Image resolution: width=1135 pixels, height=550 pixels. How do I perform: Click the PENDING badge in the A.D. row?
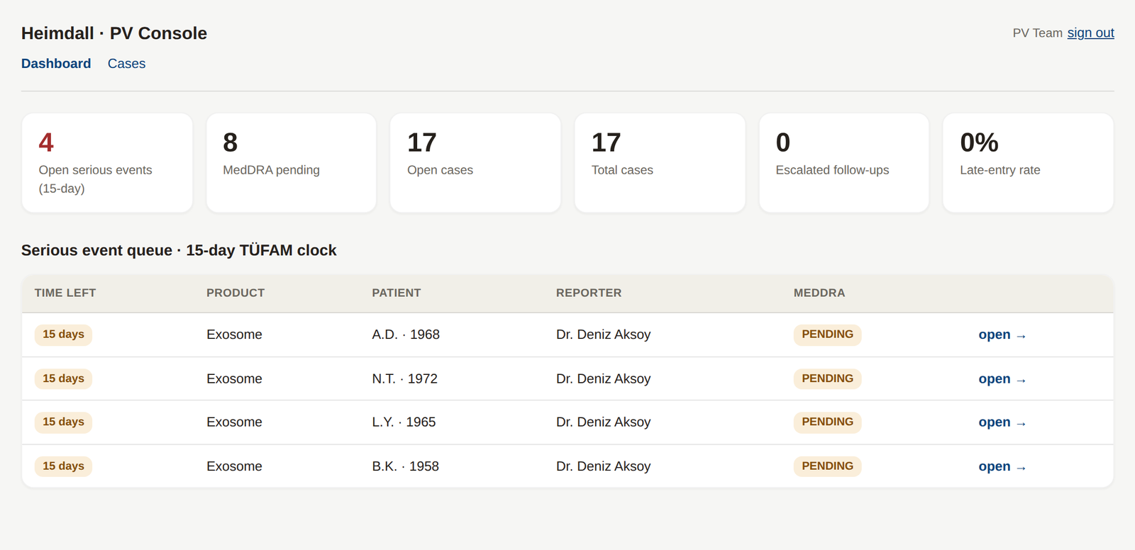pos(827,335)
